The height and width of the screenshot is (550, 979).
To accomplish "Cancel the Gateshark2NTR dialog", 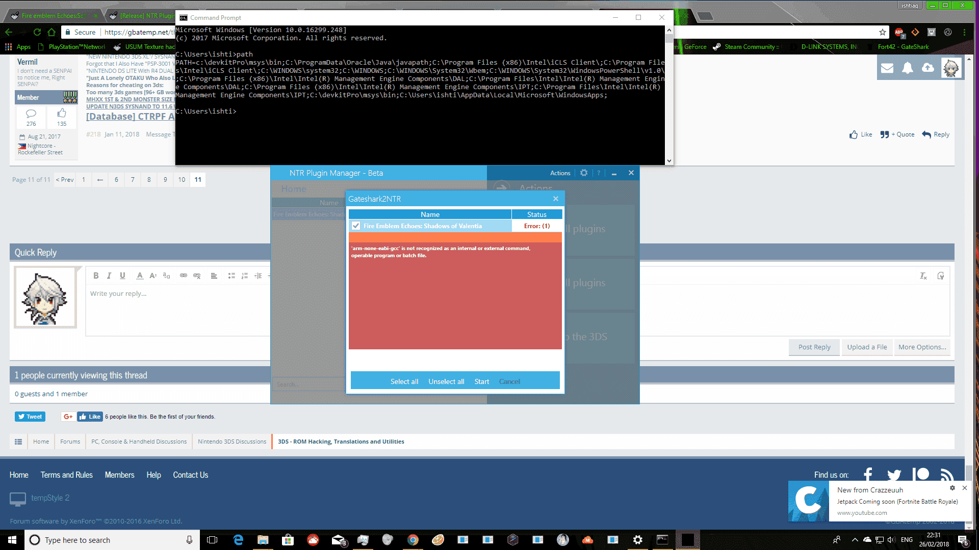I will tap(509, 381).
